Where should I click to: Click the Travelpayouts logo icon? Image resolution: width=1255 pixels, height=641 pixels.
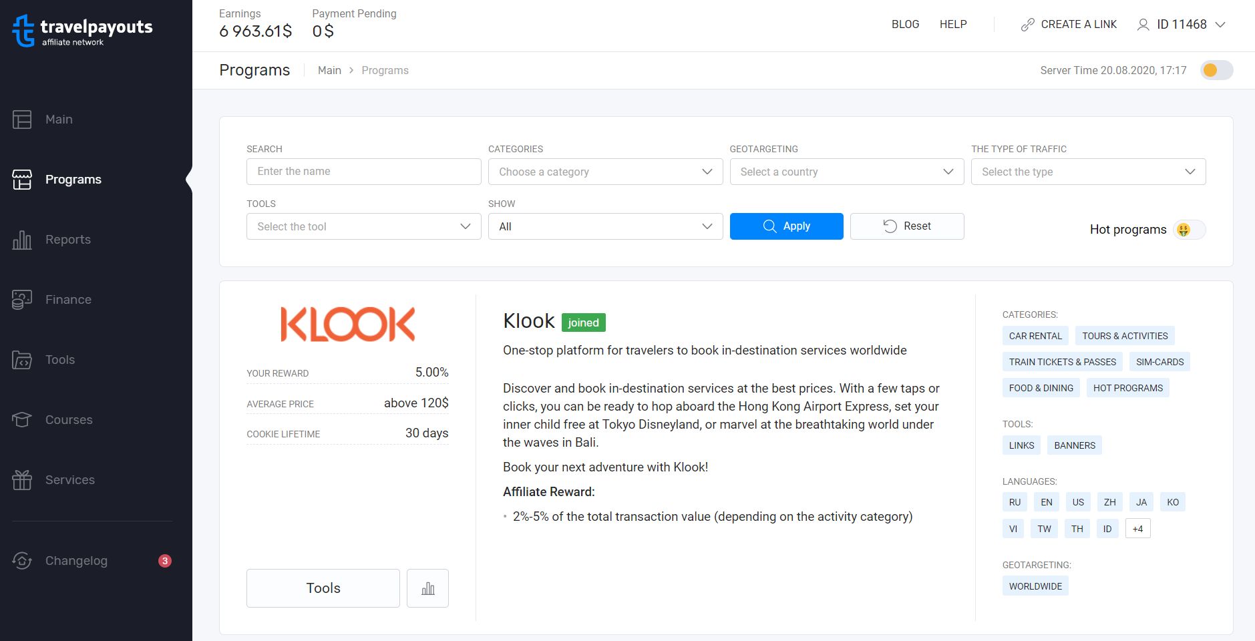pyautogui.click(x=23, y=30)
